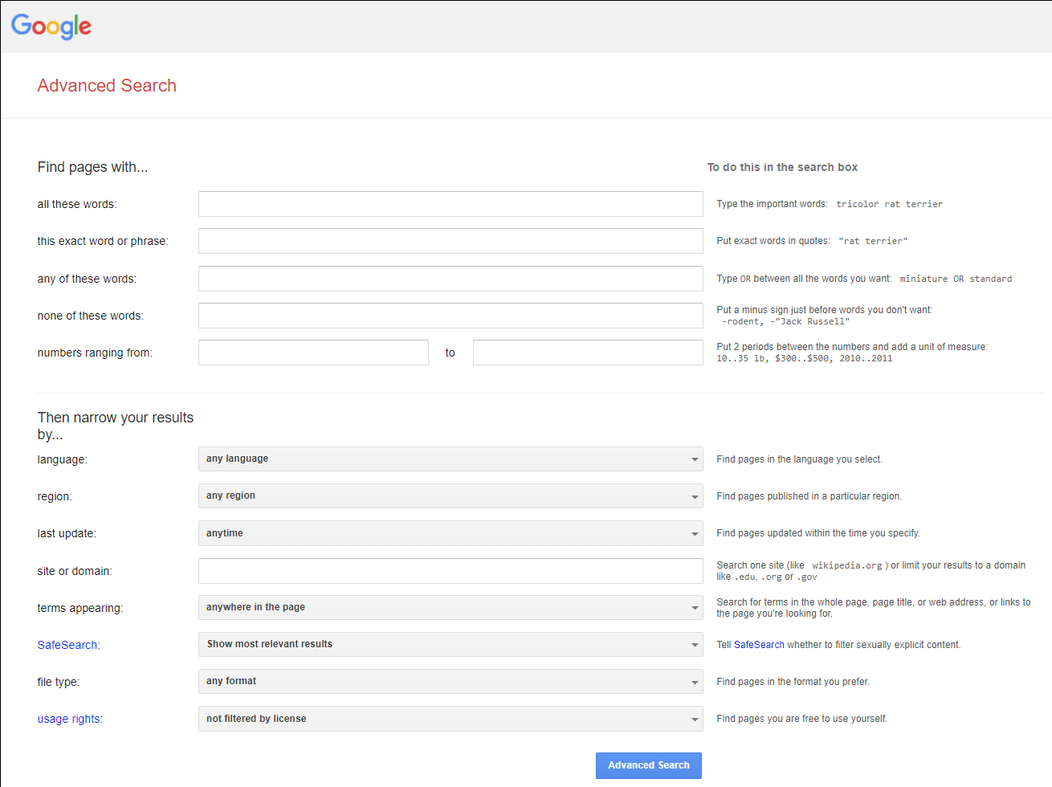
Task: Click the blue Advanced Search button
Action: 648,765
